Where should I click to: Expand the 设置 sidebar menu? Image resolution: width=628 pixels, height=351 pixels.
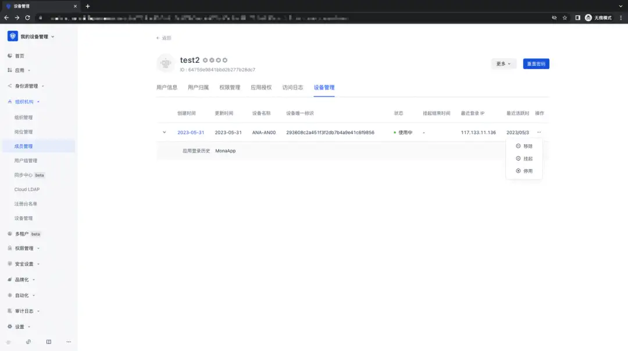[29, 327]
